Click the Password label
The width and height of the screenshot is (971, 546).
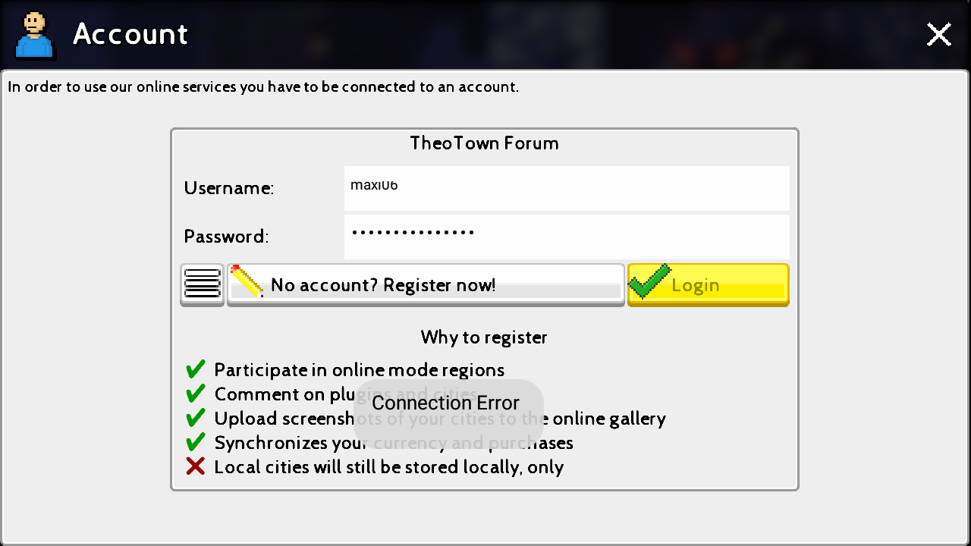point(226,237)
